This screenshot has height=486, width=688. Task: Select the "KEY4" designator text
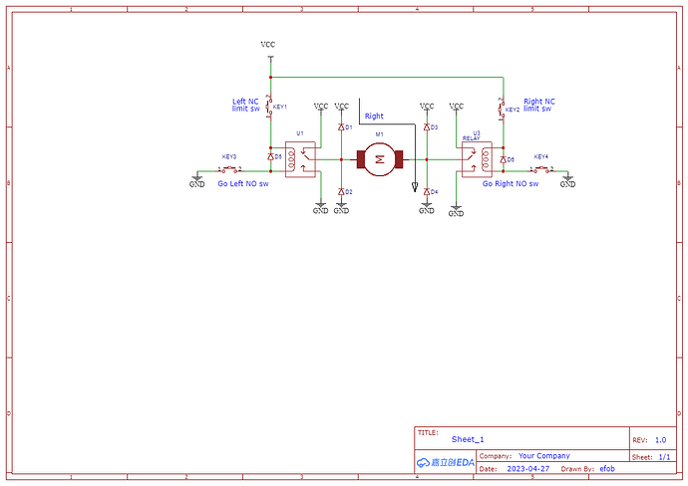coord(541,156)
